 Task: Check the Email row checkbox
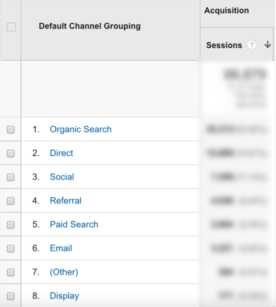click(11, 248)
